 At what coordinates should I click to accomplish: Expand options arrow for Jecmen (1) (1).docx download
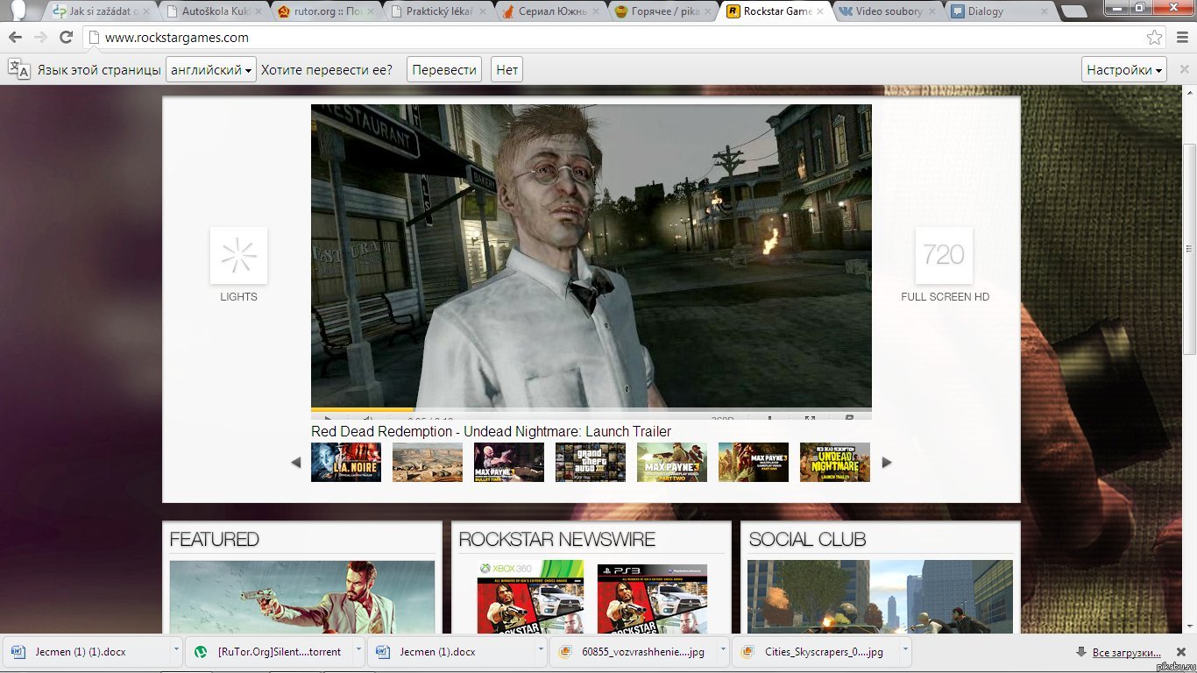[176, 651]
